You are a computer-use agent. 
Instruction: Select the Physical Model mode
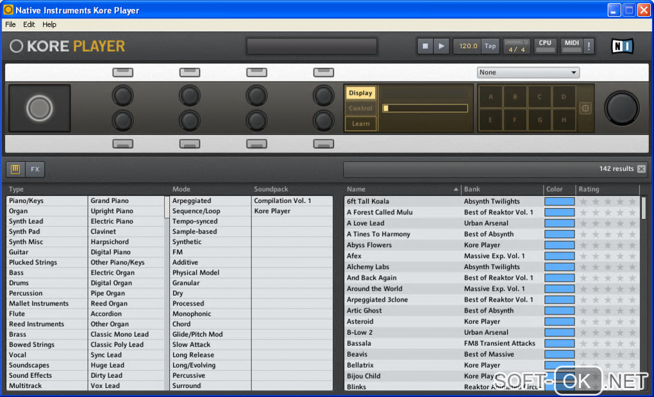tap(210, 273)
